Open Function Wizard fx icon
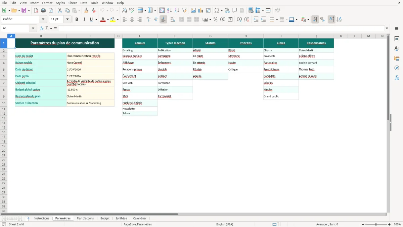The height and width of the screenshot is (227, 403). [42, 28]
